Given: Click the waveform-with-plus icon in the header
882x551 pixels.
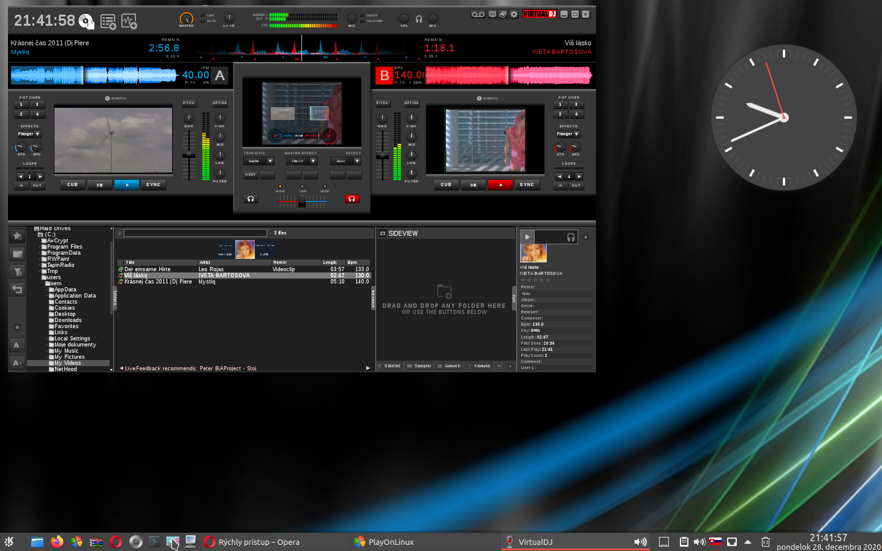Looking at the screenshot, I should click(x=129, y=21).
